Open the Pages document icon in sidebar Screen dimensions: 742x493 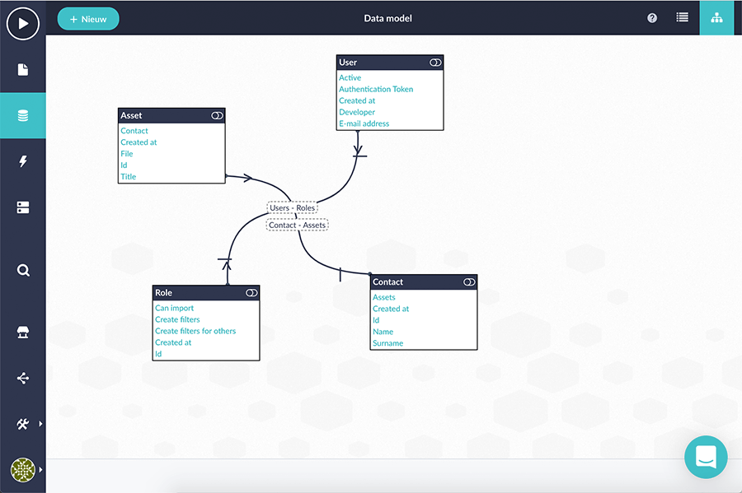pos(23,70)
